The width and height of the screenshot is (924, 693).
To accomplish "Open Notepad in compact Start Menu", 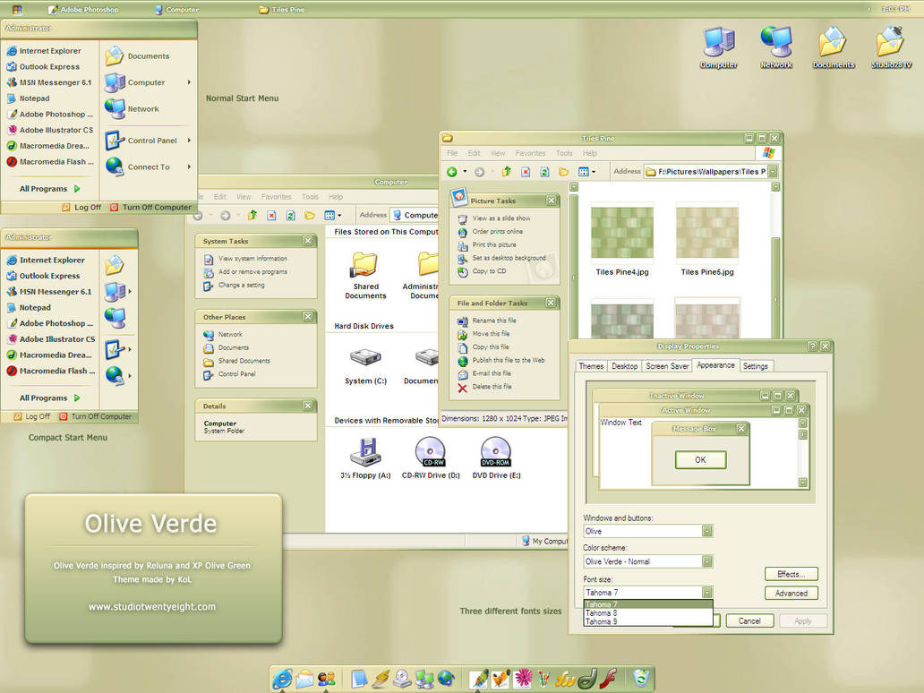I will click(35, 308).
